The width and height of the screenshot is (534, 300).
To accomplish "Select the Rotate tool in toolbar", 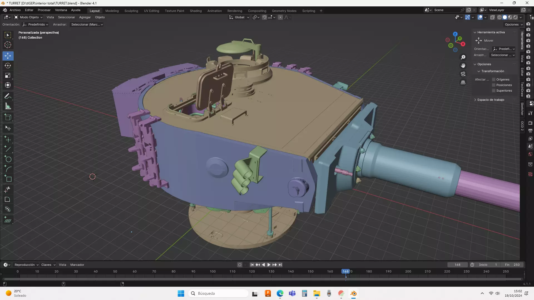I will (8, 66).
